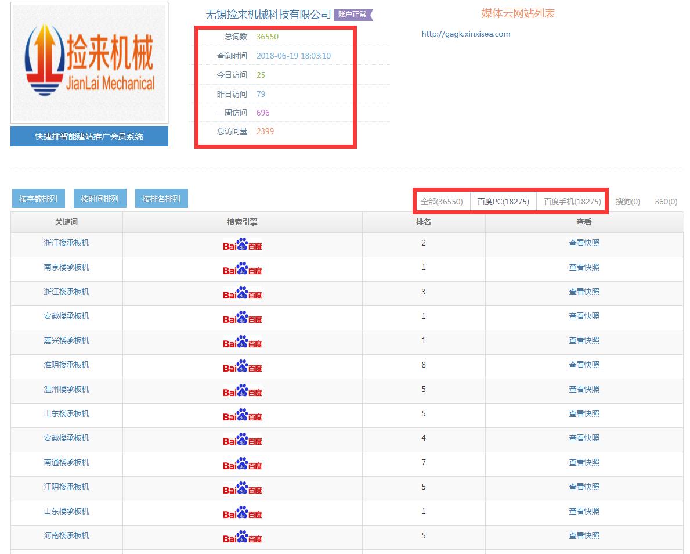Open the 无锡捡来机械科技有限公司 company title
This screenshot has height=554, width=690.
(x=268, y=15)
